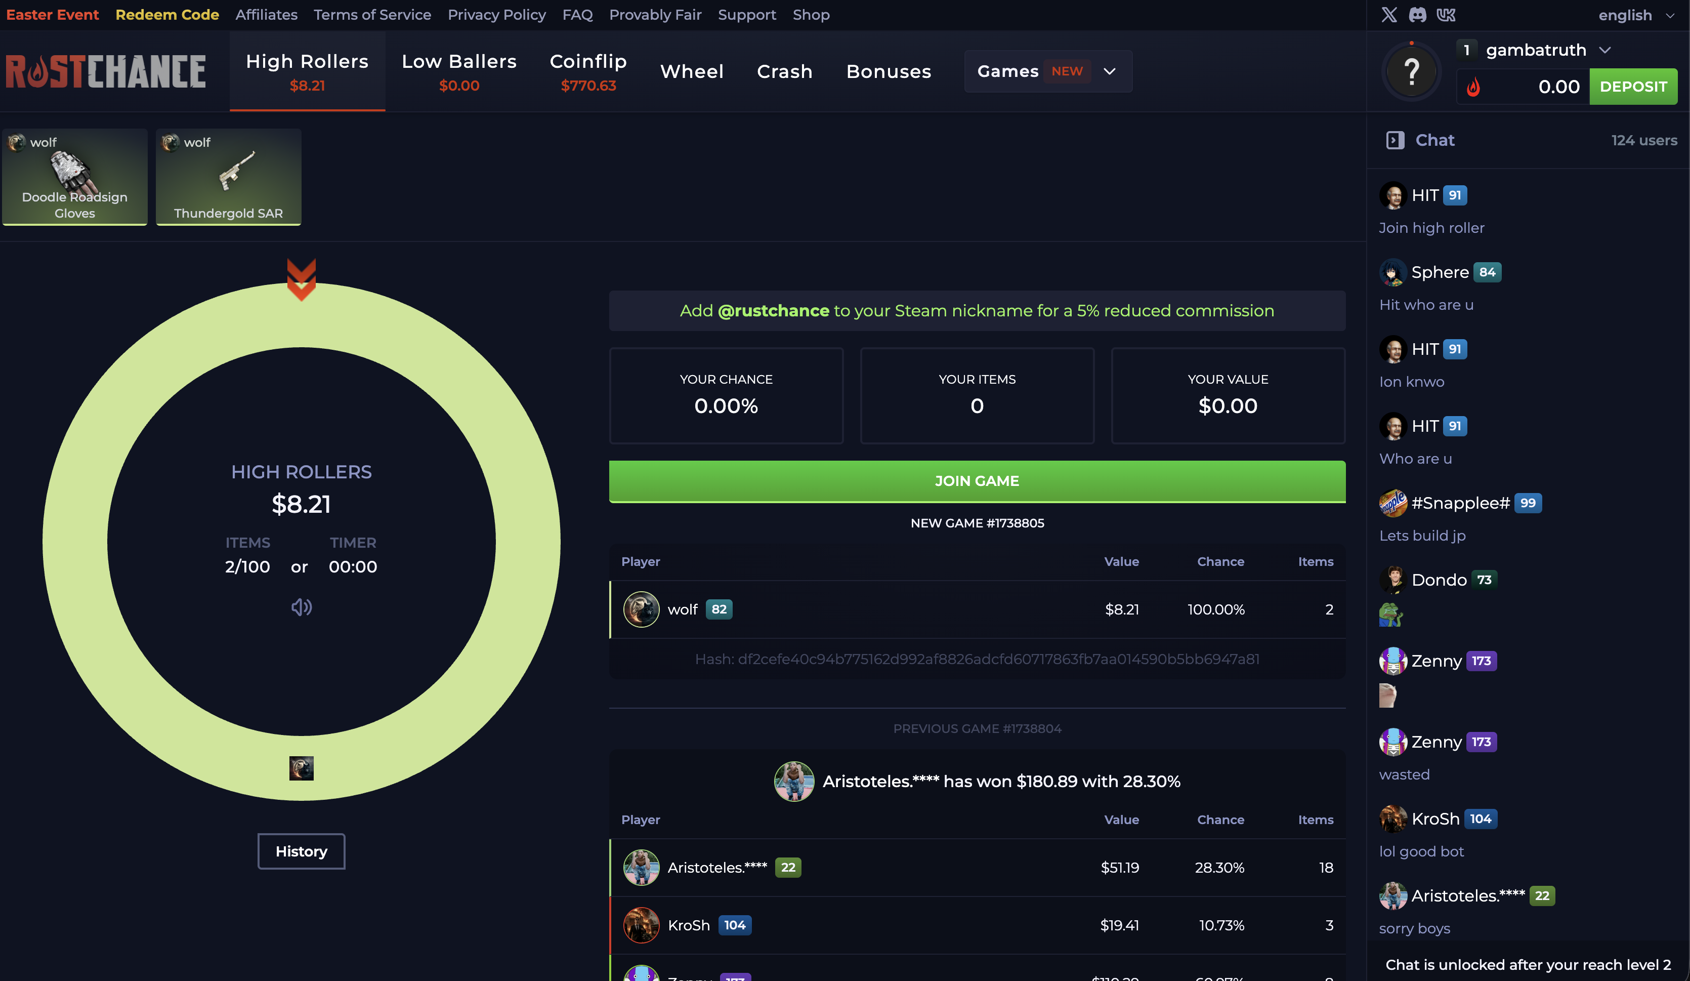
Task: Switch to the High Rollers tab
Action: point(307,71)
